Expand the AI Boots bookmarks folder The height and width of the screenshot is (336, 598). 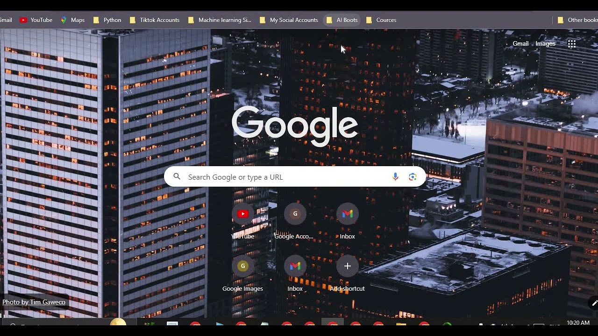tap(342, 20)
